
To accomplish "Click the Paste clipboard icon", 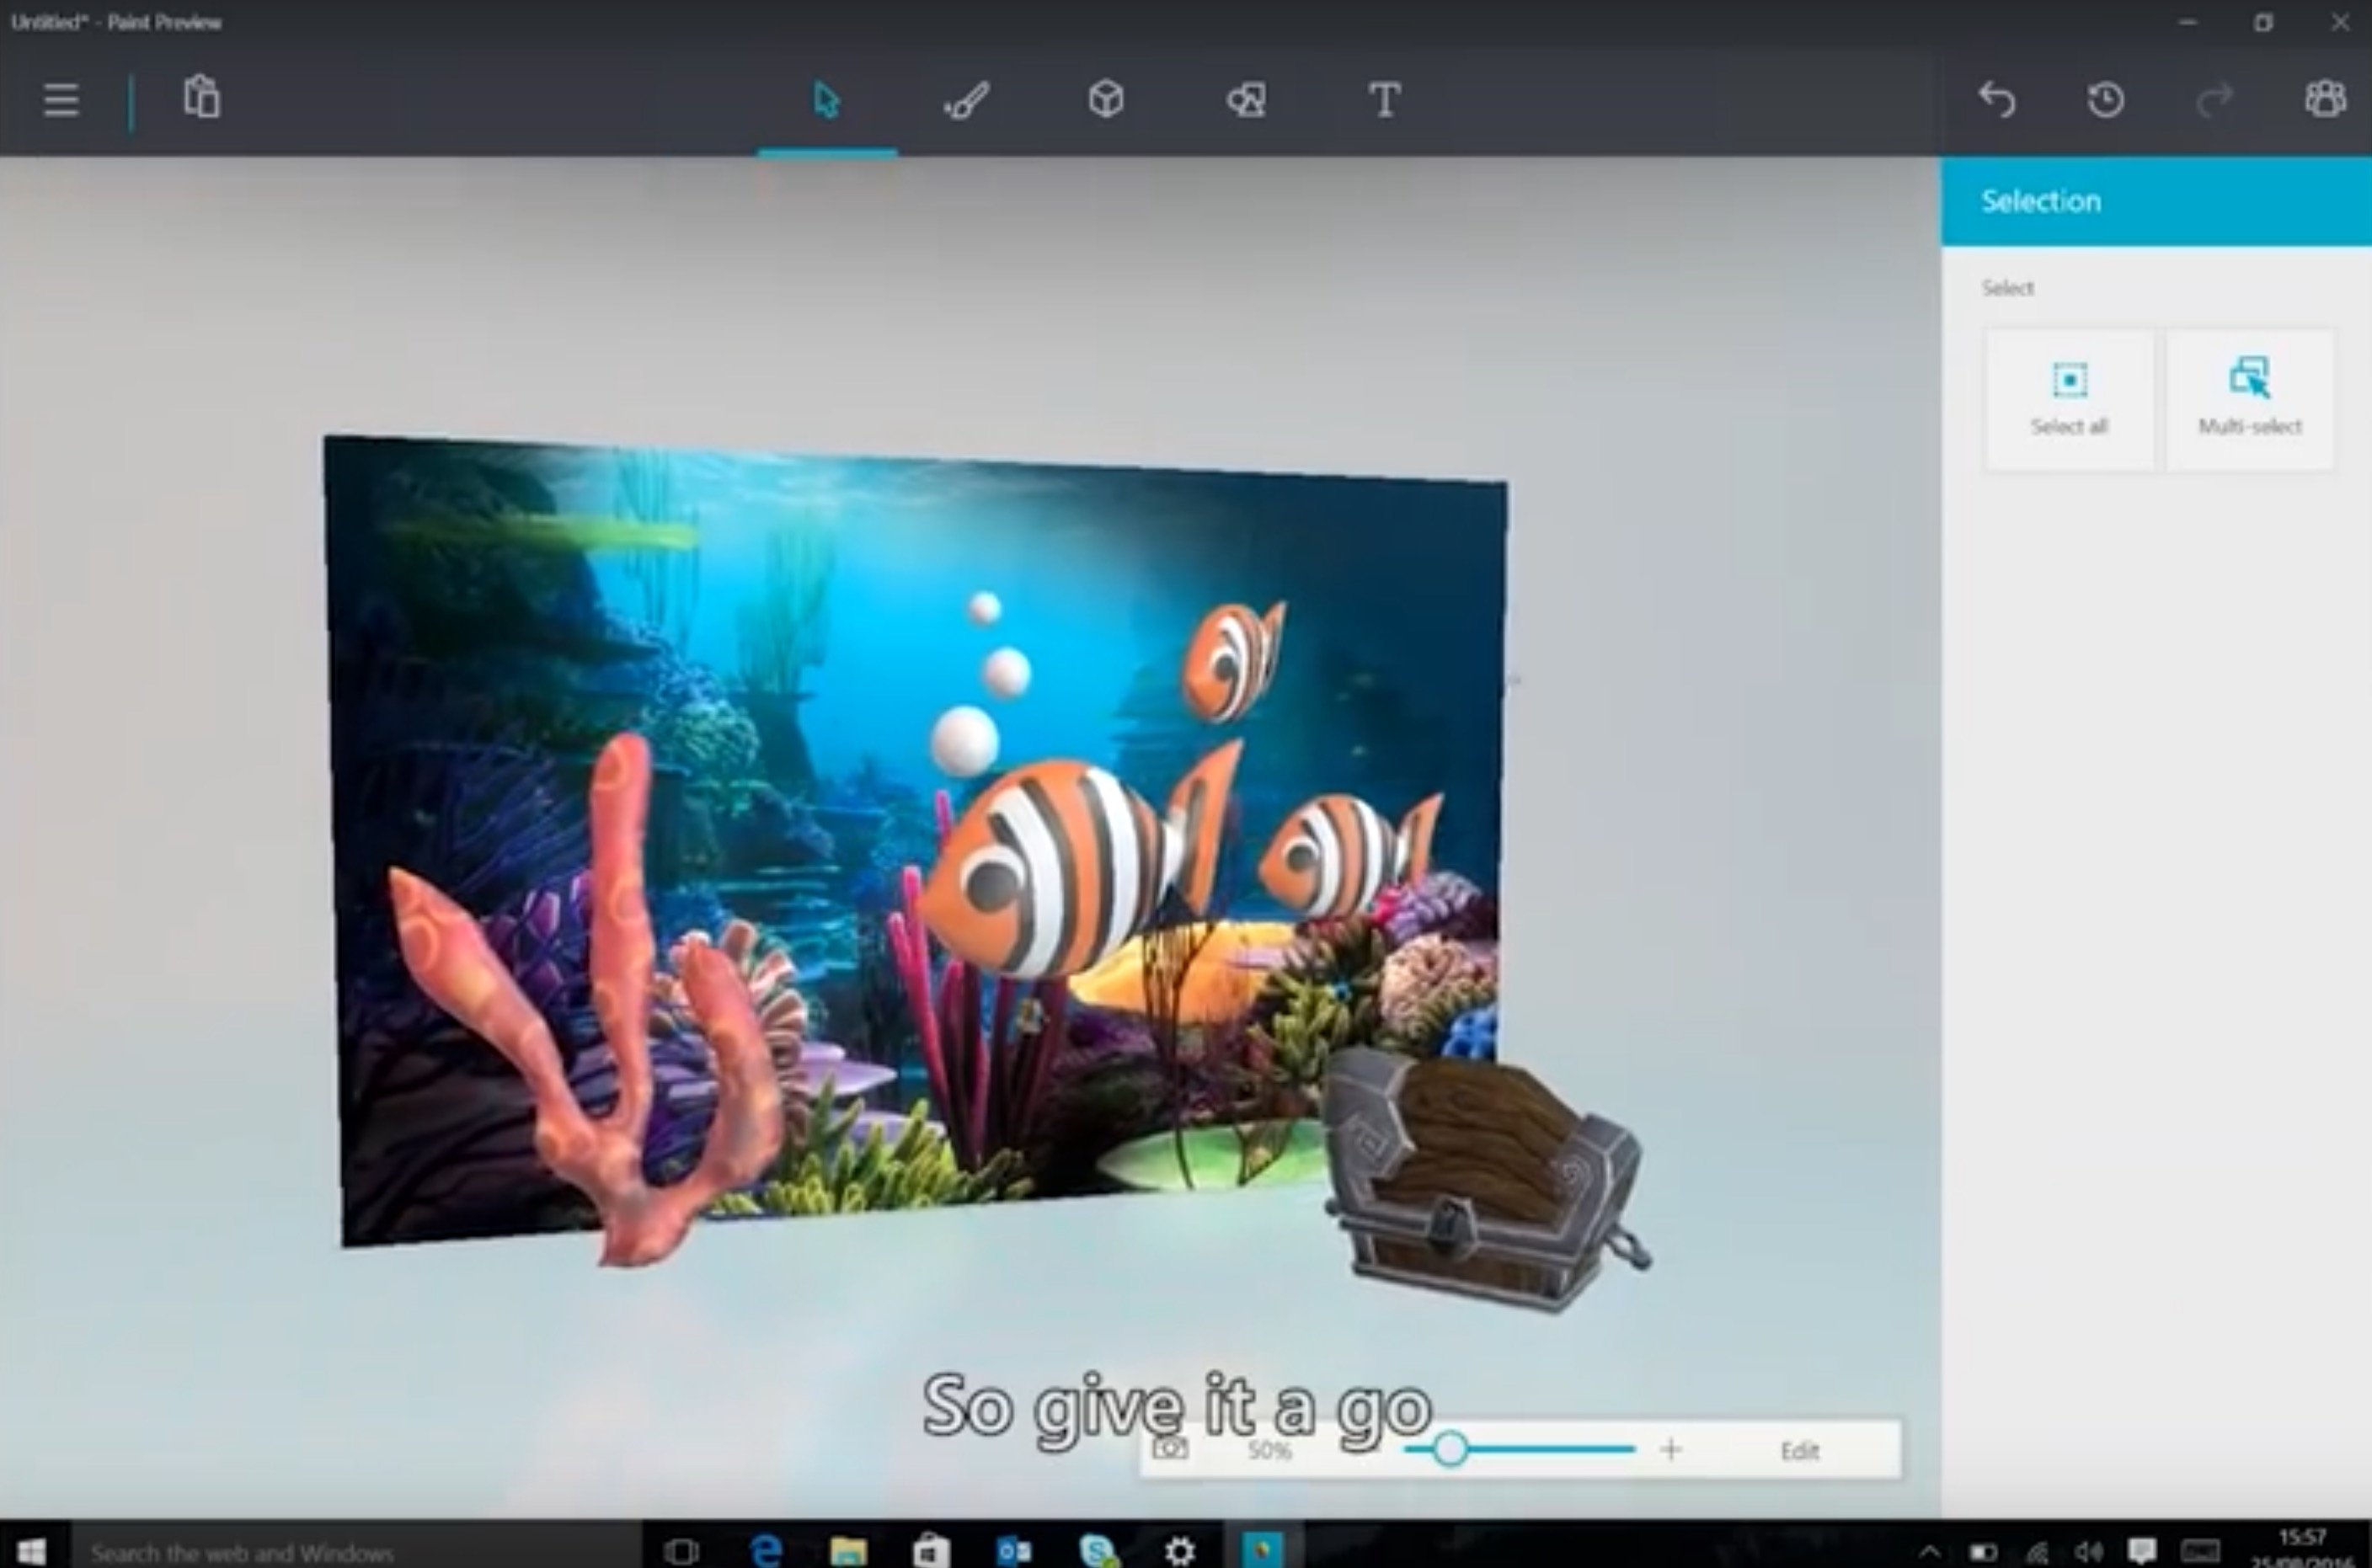I will (x=201, y=98).
